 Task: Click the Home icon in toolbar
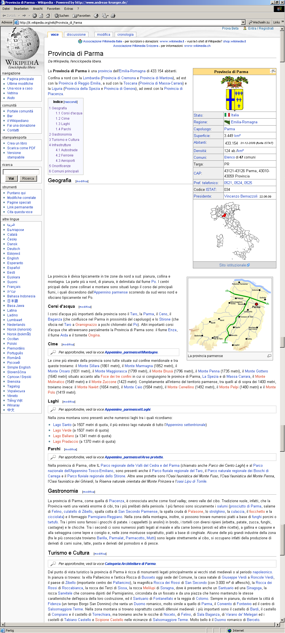tap(48, 16)
